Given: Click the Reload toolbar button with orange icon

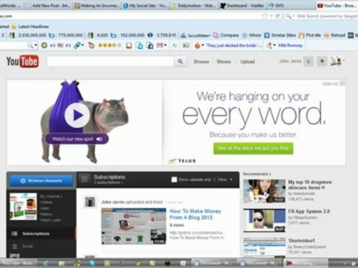Looking at the screenshot, I should tap(335, 35).
